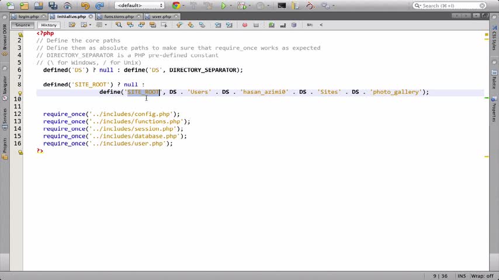
Task: Click Shift Line Right icon
Action: [x=229, y=24]
